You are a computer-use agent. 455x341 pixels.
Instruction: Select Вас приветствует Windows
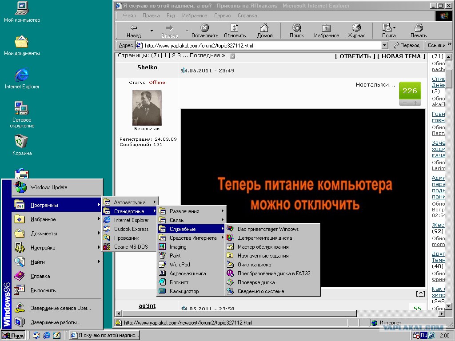click(273, 229)
